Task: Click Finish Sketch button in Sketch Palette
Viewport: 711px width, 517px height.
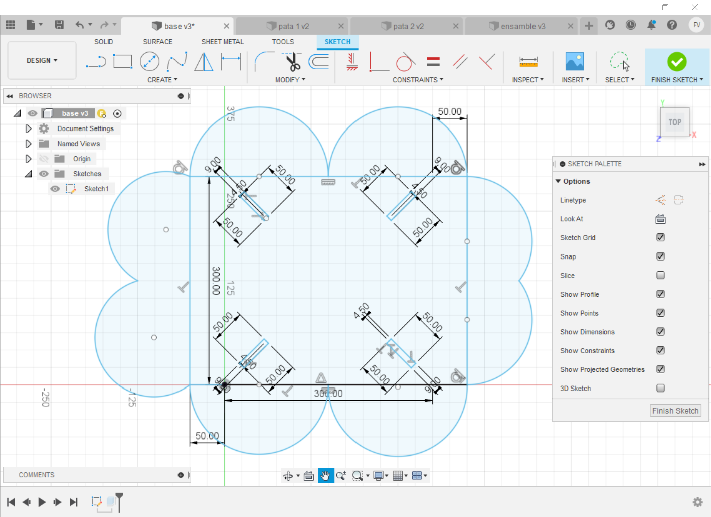Action: click(675, 411)
